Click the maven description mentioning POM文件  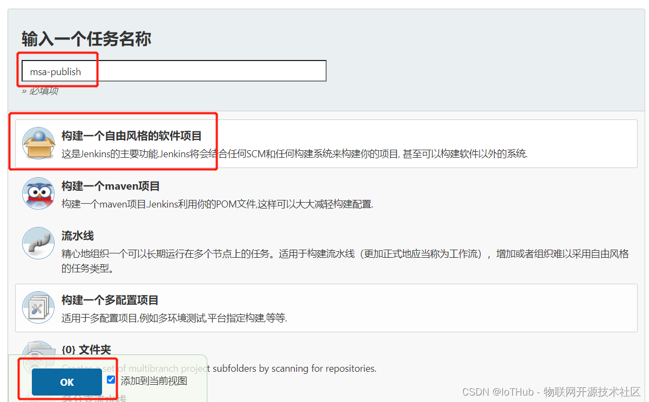point(218,204)
